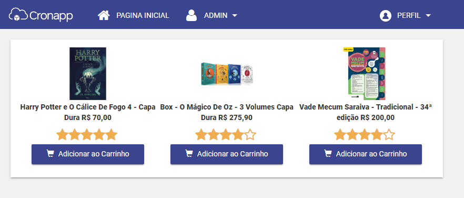The width and height of the screenshot is (464, 198).
Task: Select fifth star on Harry Potter rating
Action: point(112,135)
